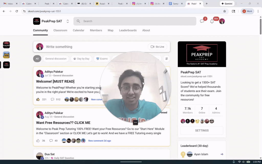
Task: Select the cat icon community in left sidebar
Action: point(6,55)
